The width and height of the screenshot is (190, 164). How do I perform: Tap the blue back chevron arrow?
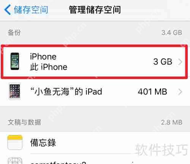point(7,10)
